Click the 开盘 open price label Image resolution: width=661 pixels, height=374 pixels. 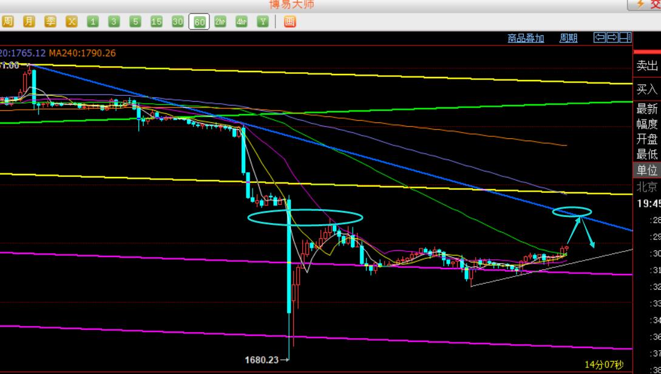point(646,139)
